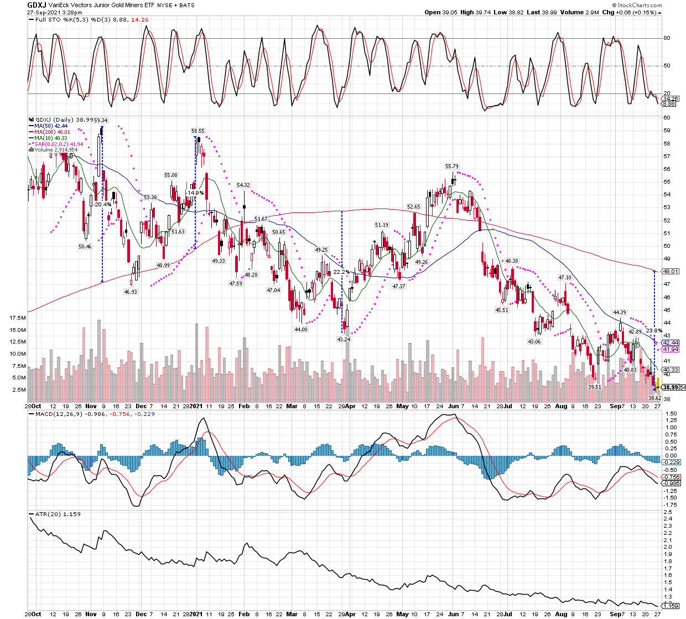
Task: Click the Volume 2.9M value in header
Action: pyautogui.click(x=579, y=12)
